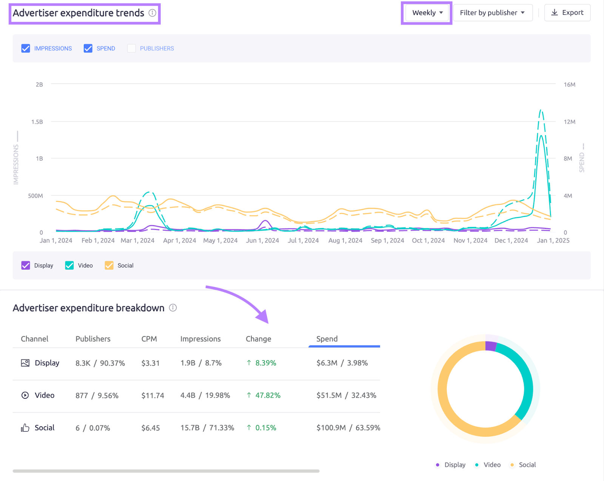Toggle the Social series checkbox
The image size is (604, 481).
(x=109, y=266)
